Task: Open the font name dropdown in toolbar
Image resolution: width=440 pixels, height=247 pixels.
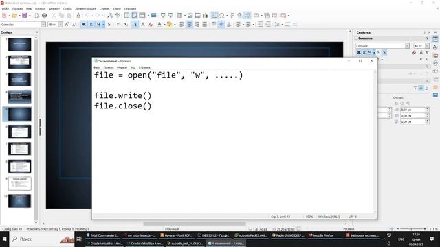Action: click(43, 25)
